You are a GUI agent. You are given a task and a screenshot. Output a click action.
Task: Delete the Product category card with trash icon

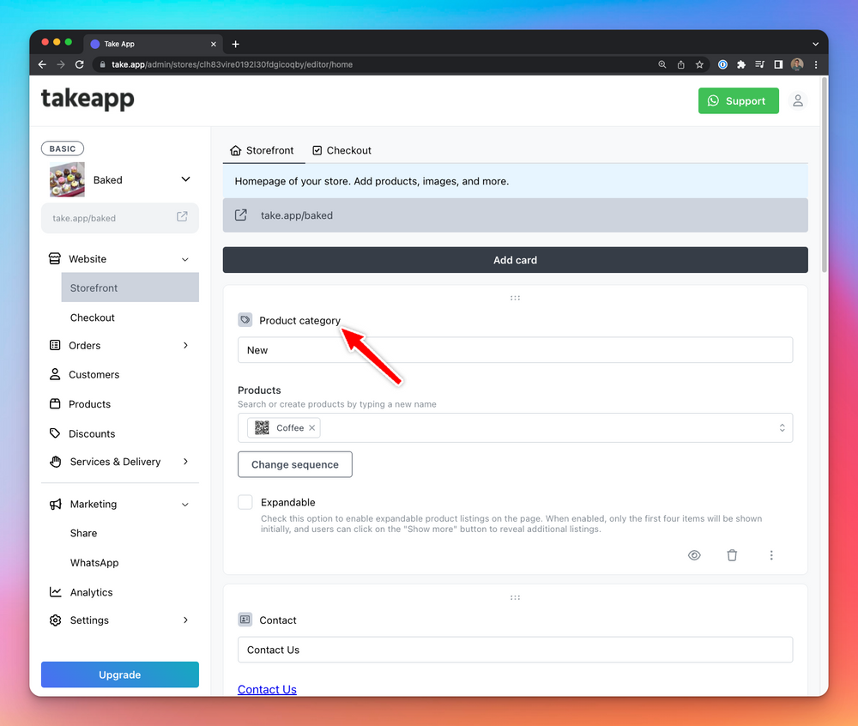[732, 555]
